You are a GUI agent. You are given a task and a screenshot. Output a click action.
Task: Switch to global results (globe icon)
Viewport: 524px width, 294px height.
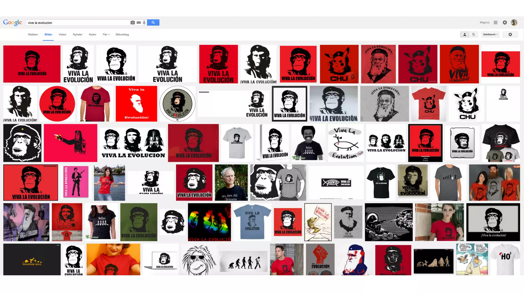click(474, 34)
